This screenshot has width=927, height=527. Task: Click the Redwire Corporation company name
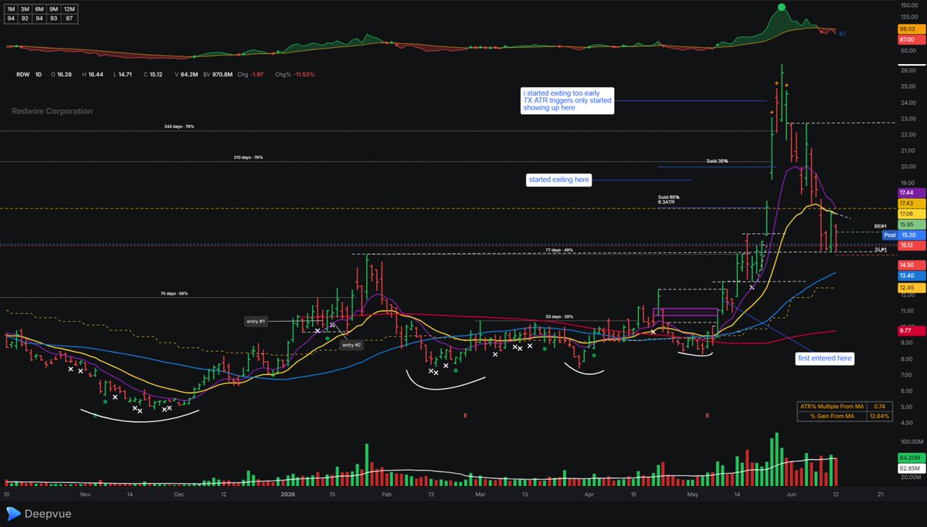click(x=52, y=111)
